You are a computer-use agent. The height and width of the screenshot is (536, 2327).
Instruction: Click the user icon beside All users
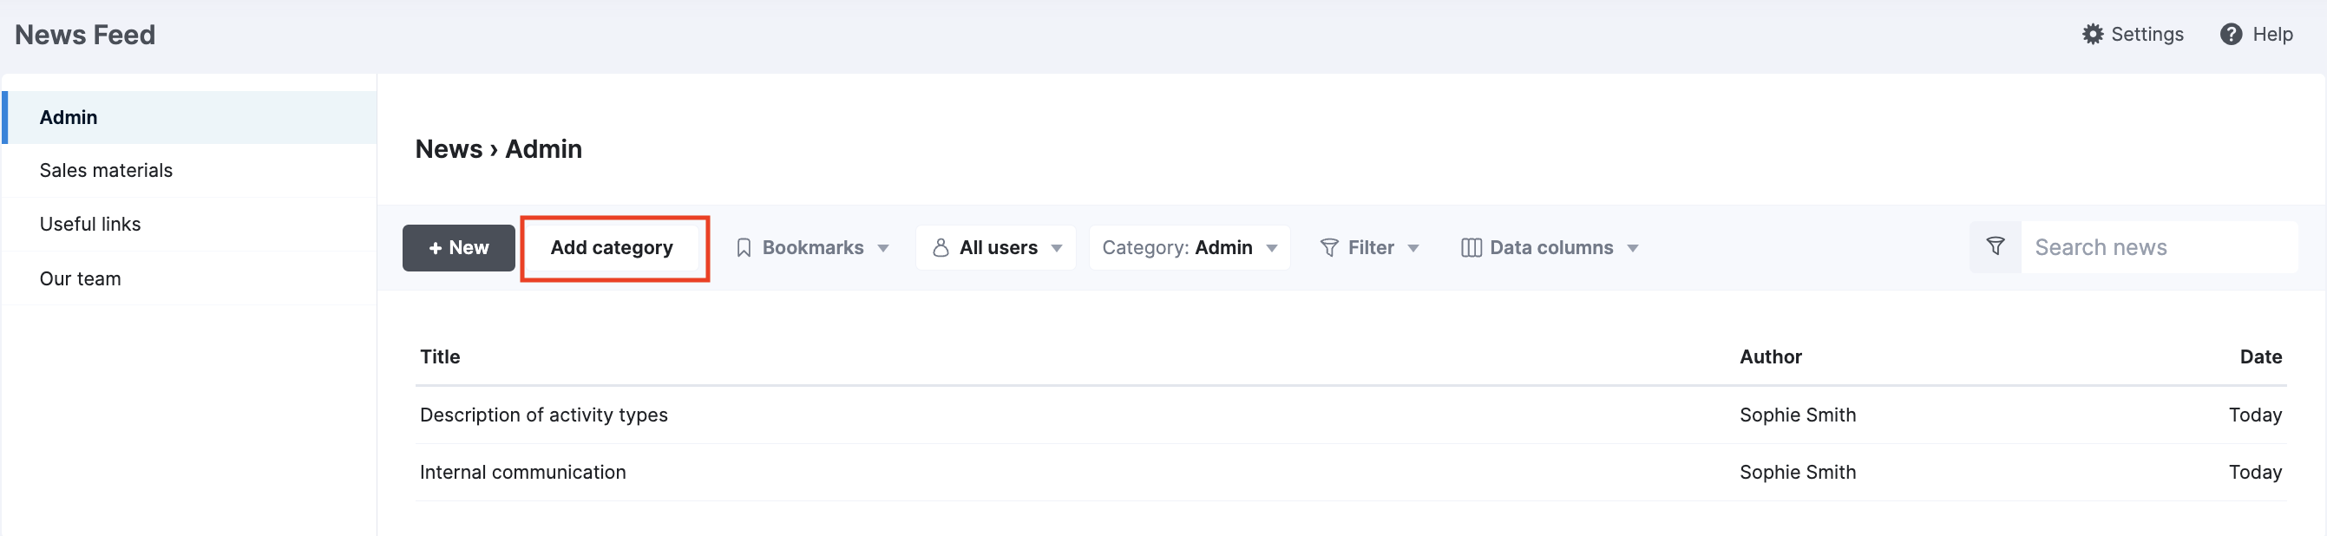tap(941, 248)
